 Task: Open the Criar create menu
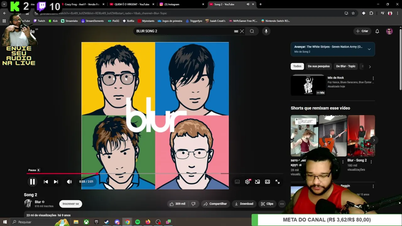pos(362,31)
